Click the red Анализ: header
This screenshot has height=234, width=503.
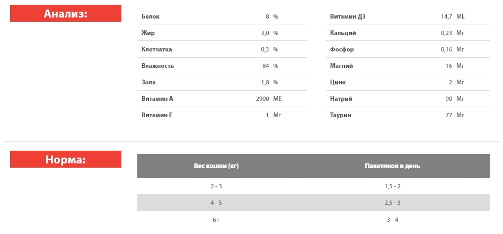point(66,14)
